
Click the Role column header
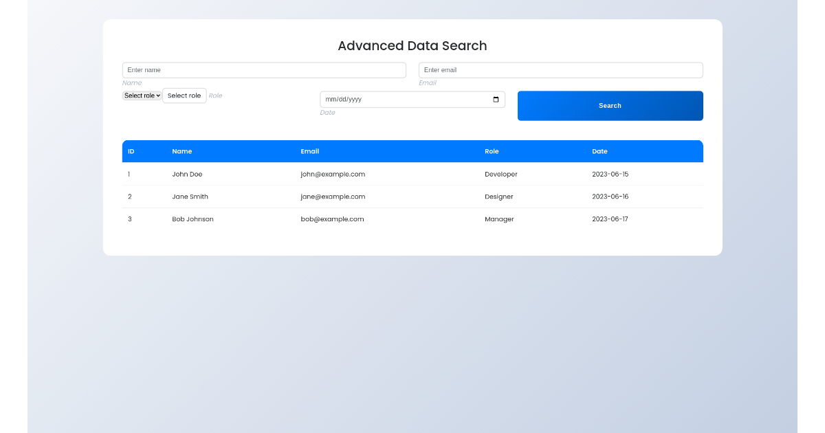point(492,151)
